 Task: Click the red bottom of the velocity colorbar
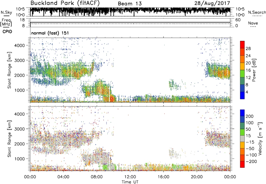242,164
